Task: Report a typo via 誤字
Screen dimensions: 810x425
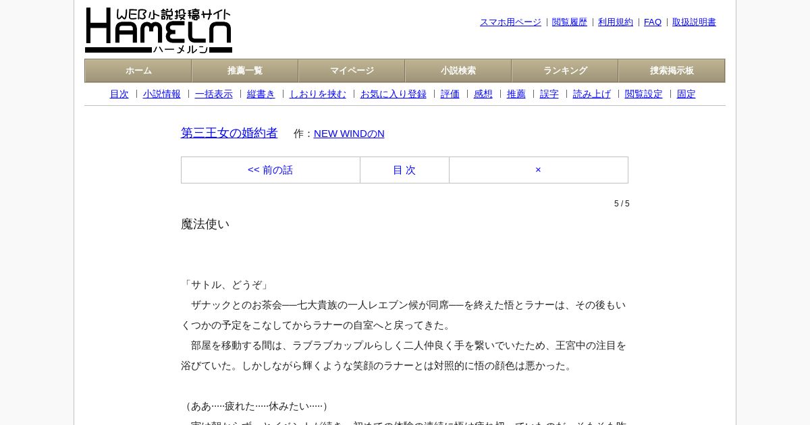Action: (x=549, y=94)
